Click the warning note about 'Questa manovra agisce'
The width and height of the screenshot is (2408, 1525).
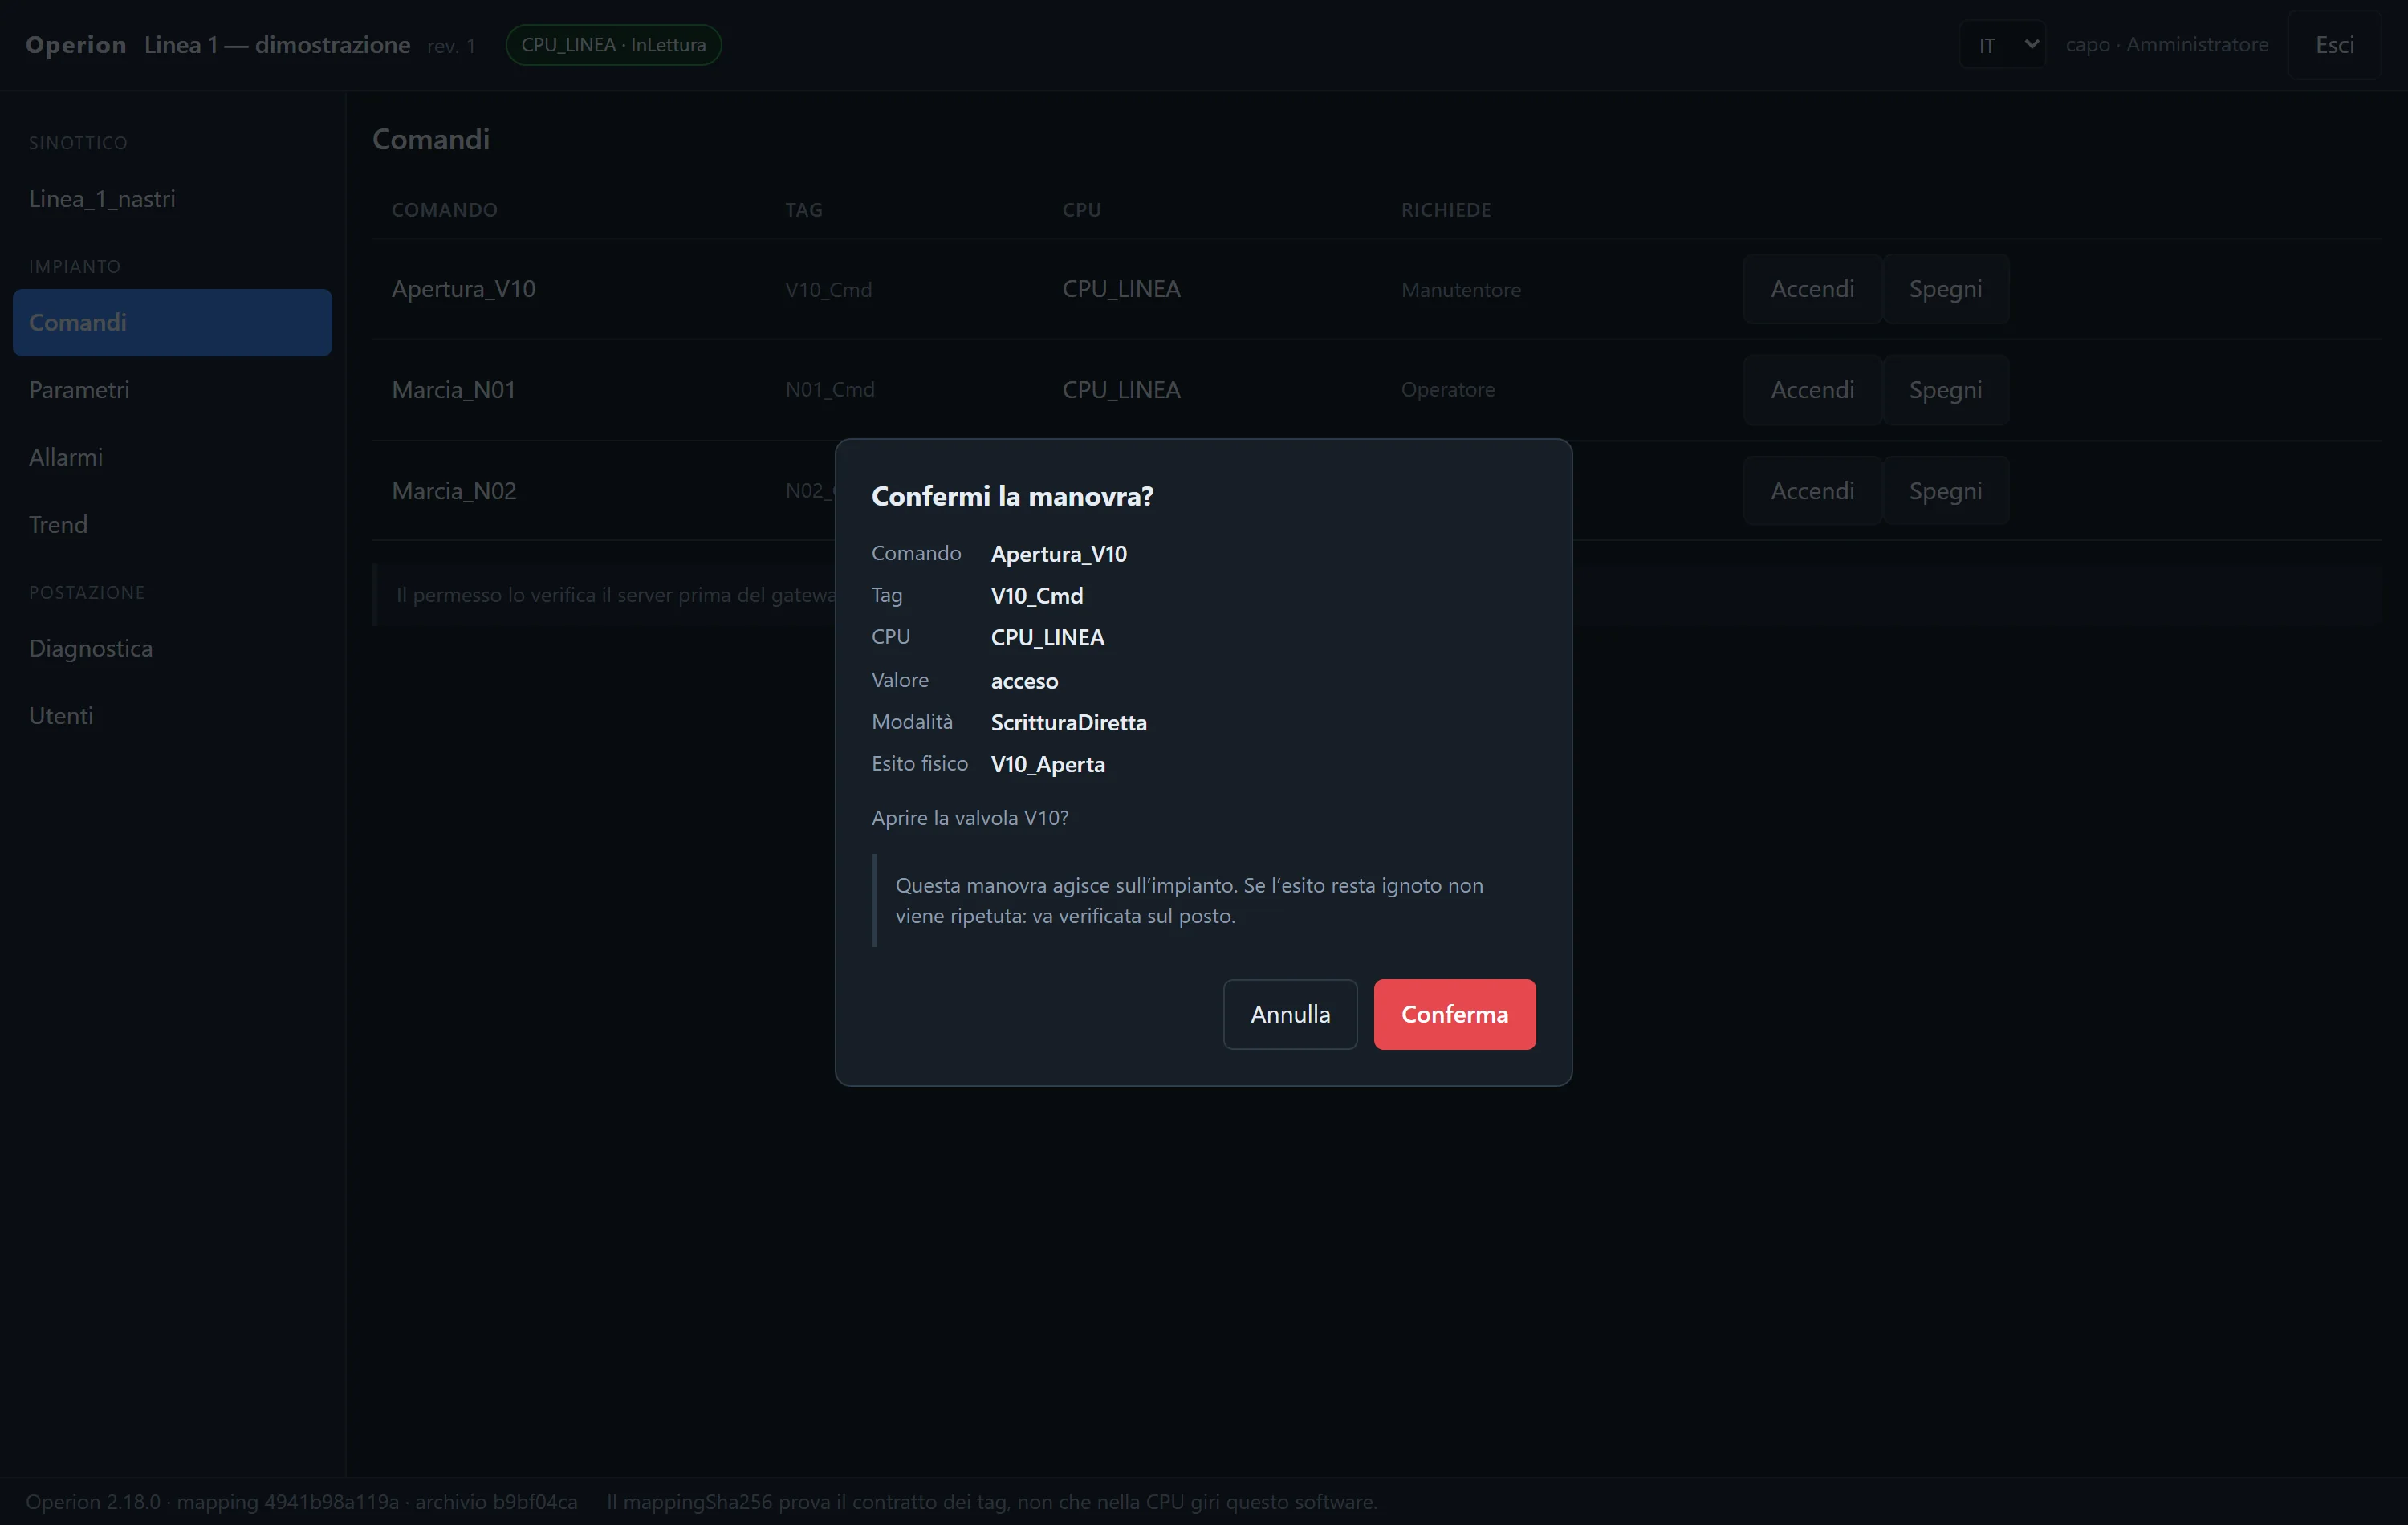tap(1204, 900)
